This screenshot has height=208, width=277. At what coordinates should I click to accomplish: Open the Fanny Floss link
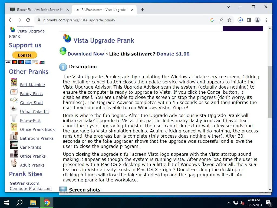(31, 93)
